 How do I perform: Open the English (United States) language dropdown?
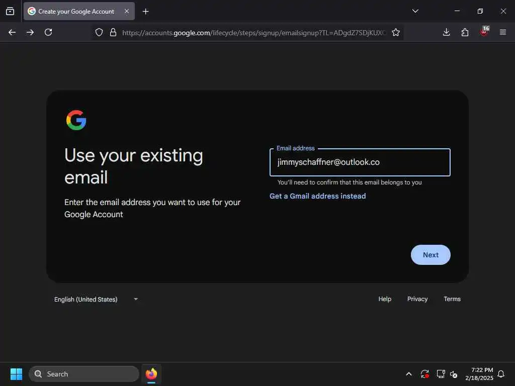pos(96,299)
